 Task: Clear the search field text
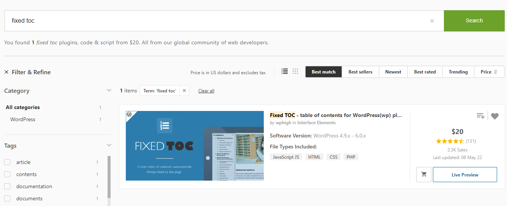[x=432, y=21]
